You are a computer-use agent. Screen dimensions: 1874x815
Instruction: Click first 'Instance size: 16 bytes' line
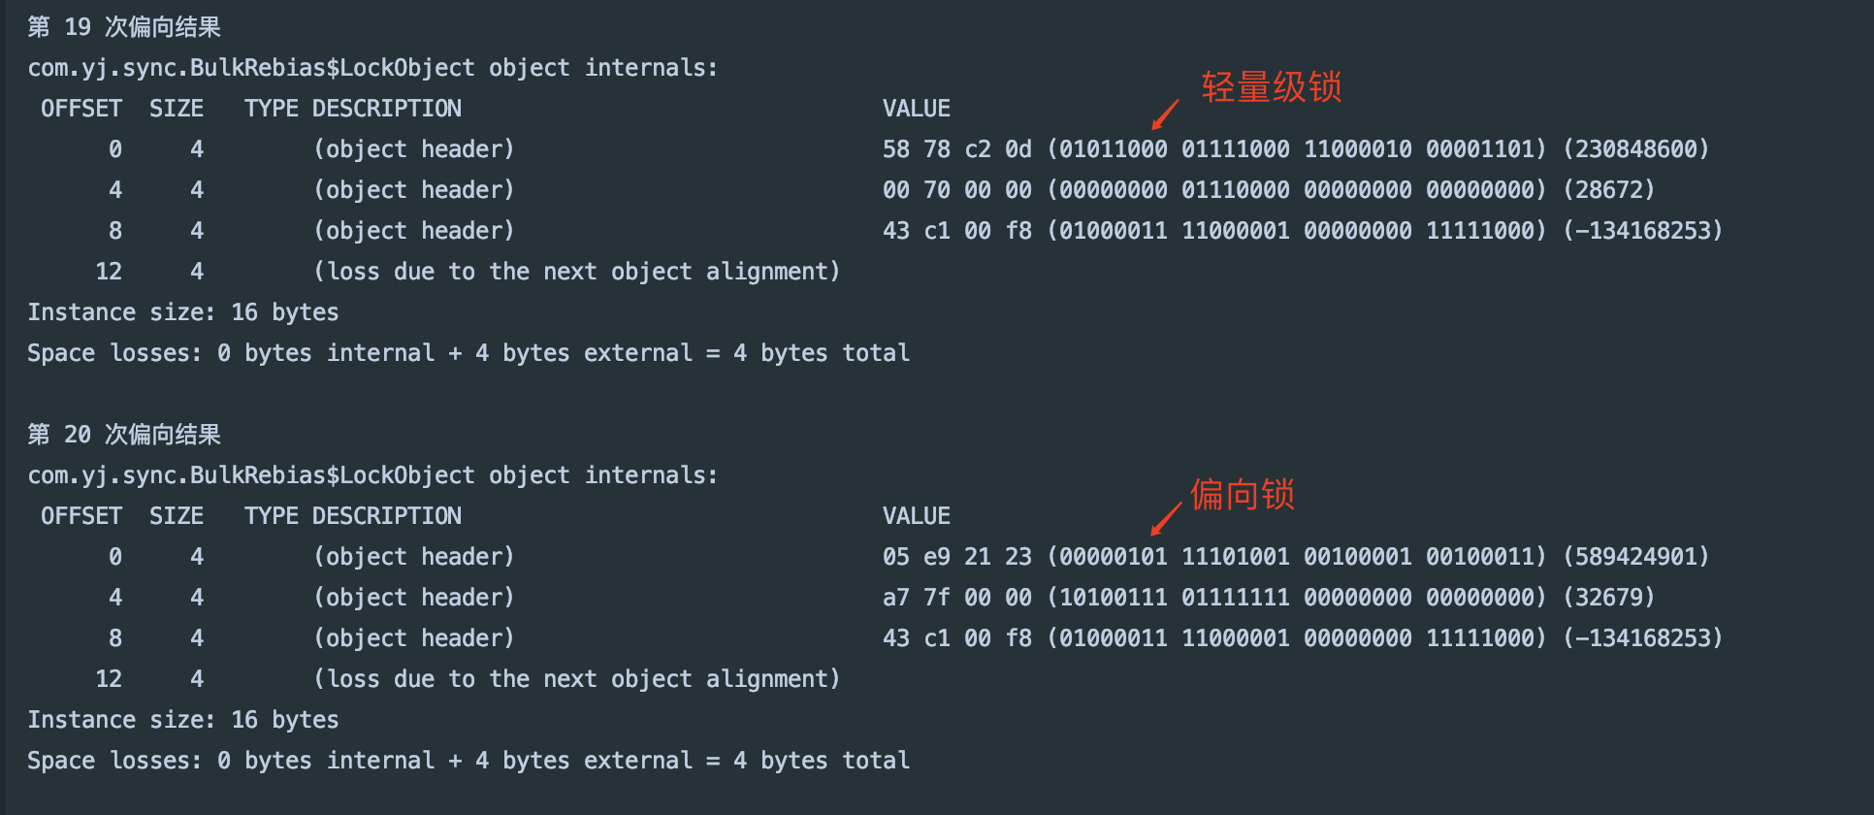(183, 312)
